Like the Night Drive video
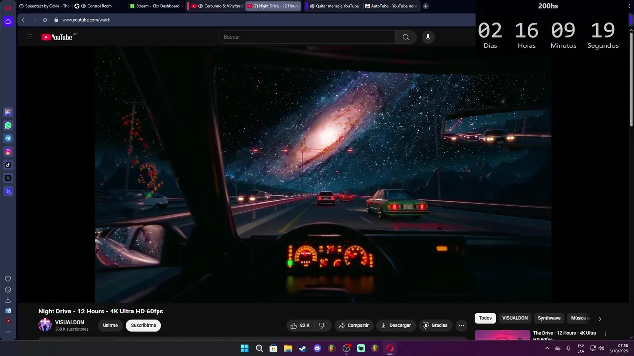This screenshot has width=634, height=356. [300, 325]
